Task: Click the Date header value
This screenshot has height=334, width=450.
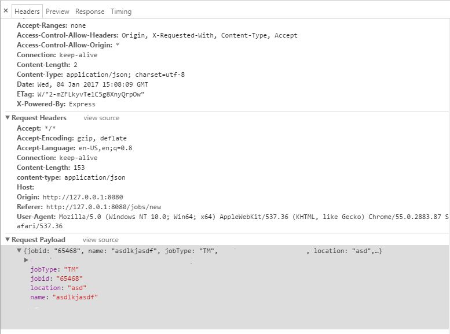Action: 93,84
